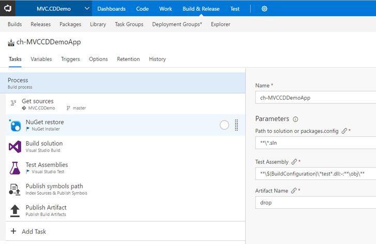The image size is (376, 244).
Task: Open the Dashboards hub
Action: click(112, 9)
